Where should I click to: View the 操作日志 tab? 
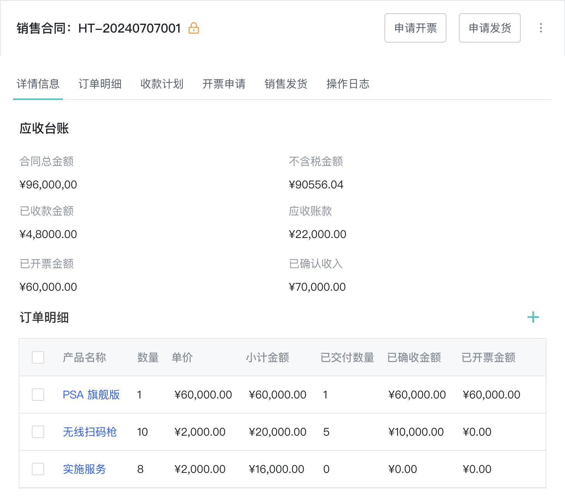348,84
